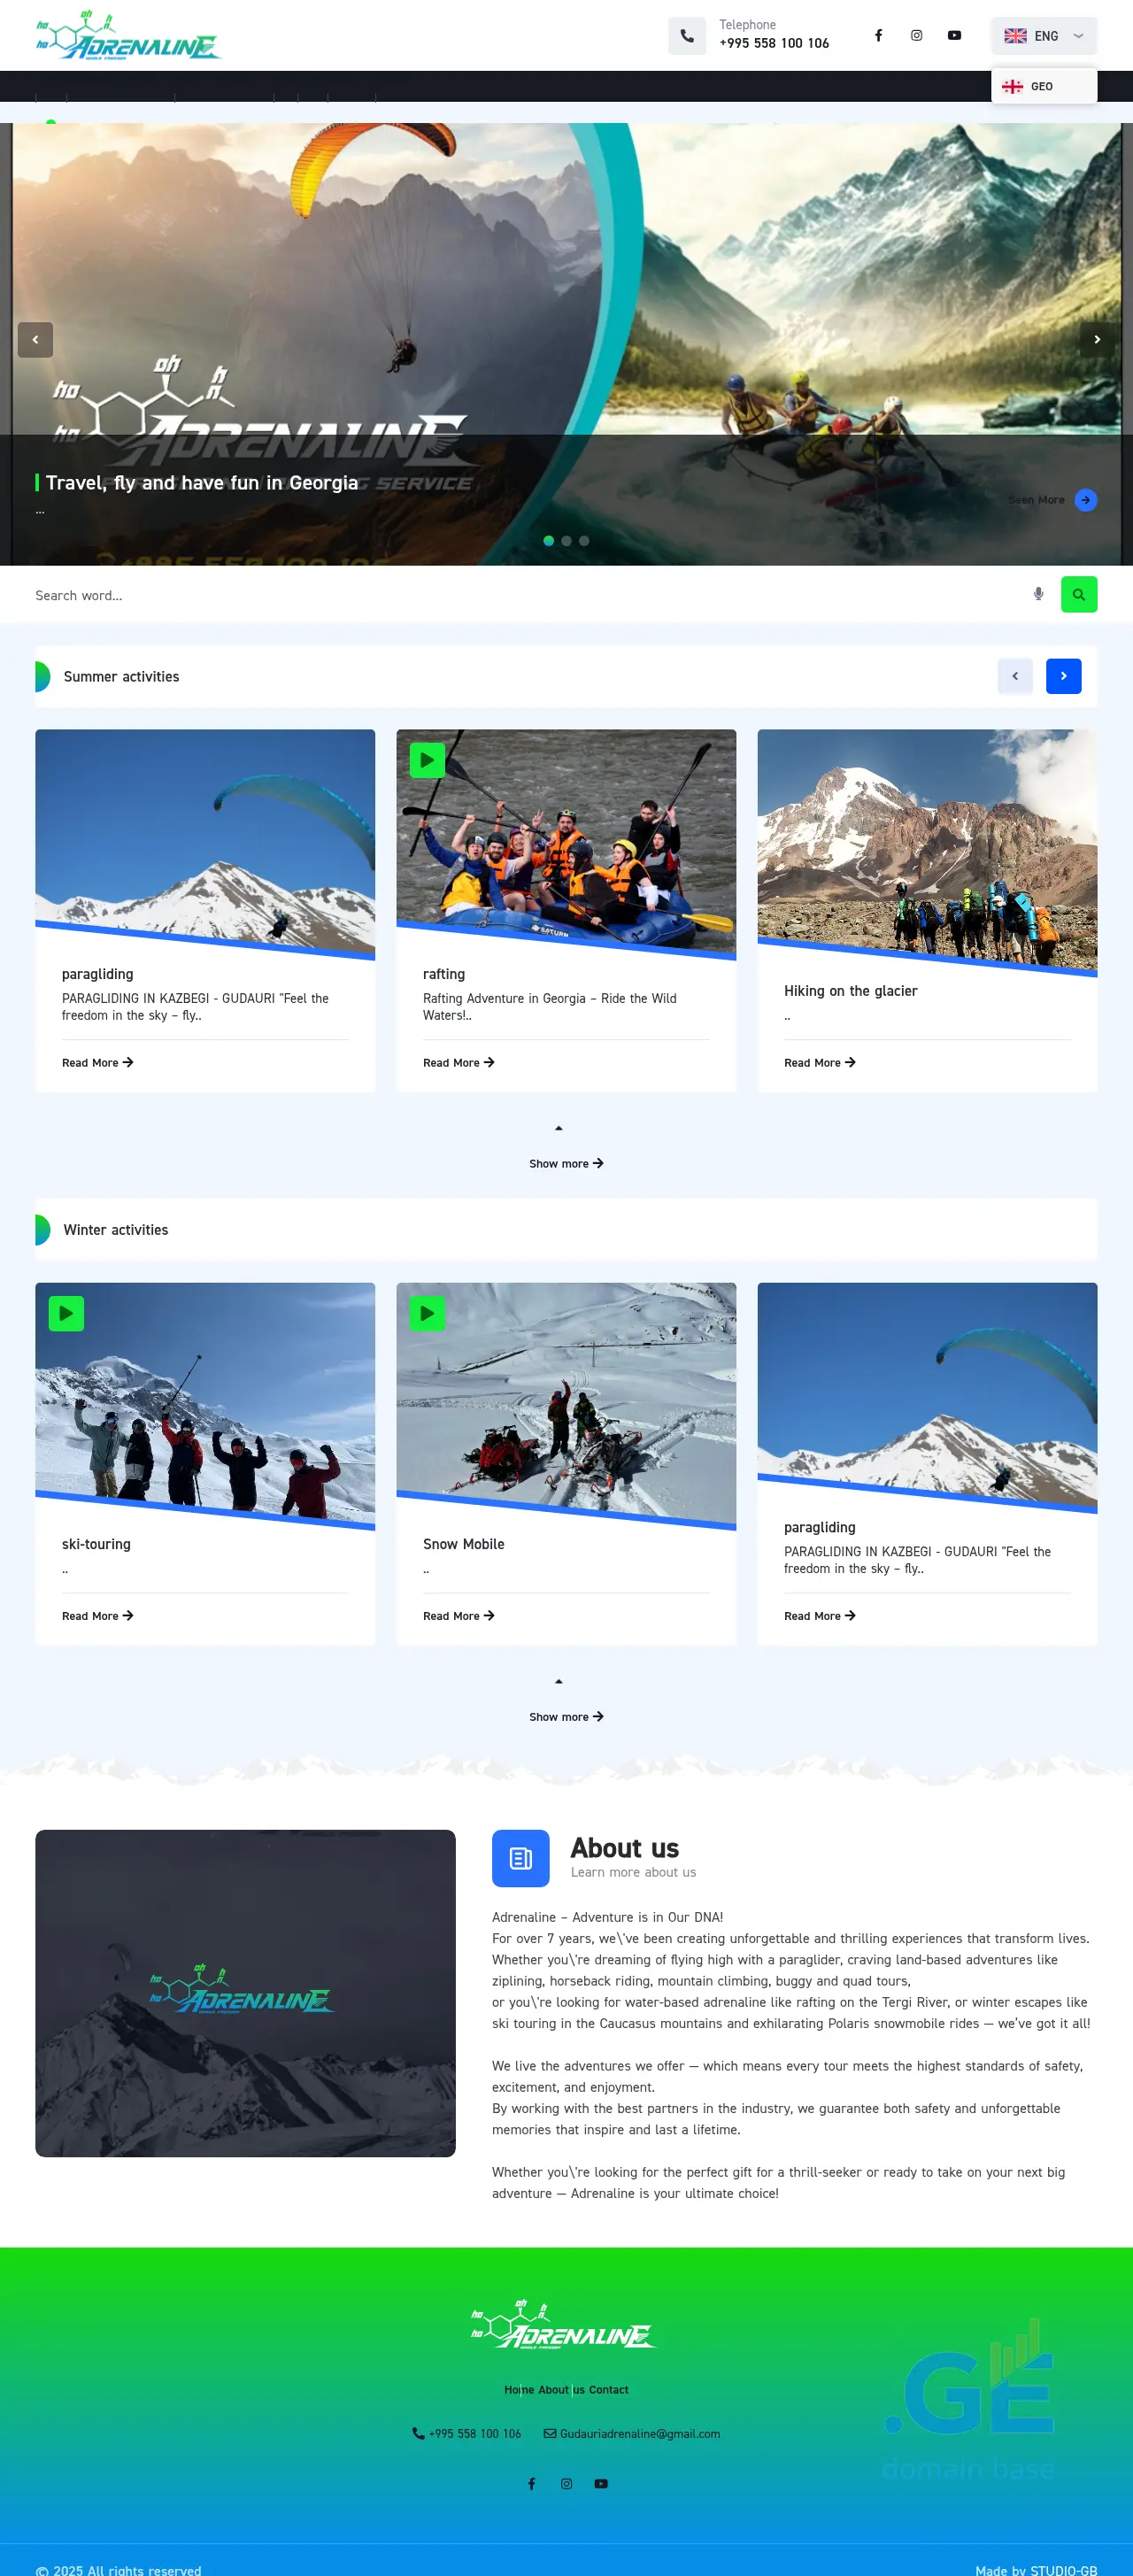Select the GEO language option
Viewport: 1133px width, 2576px height.
pos(1044,86)
